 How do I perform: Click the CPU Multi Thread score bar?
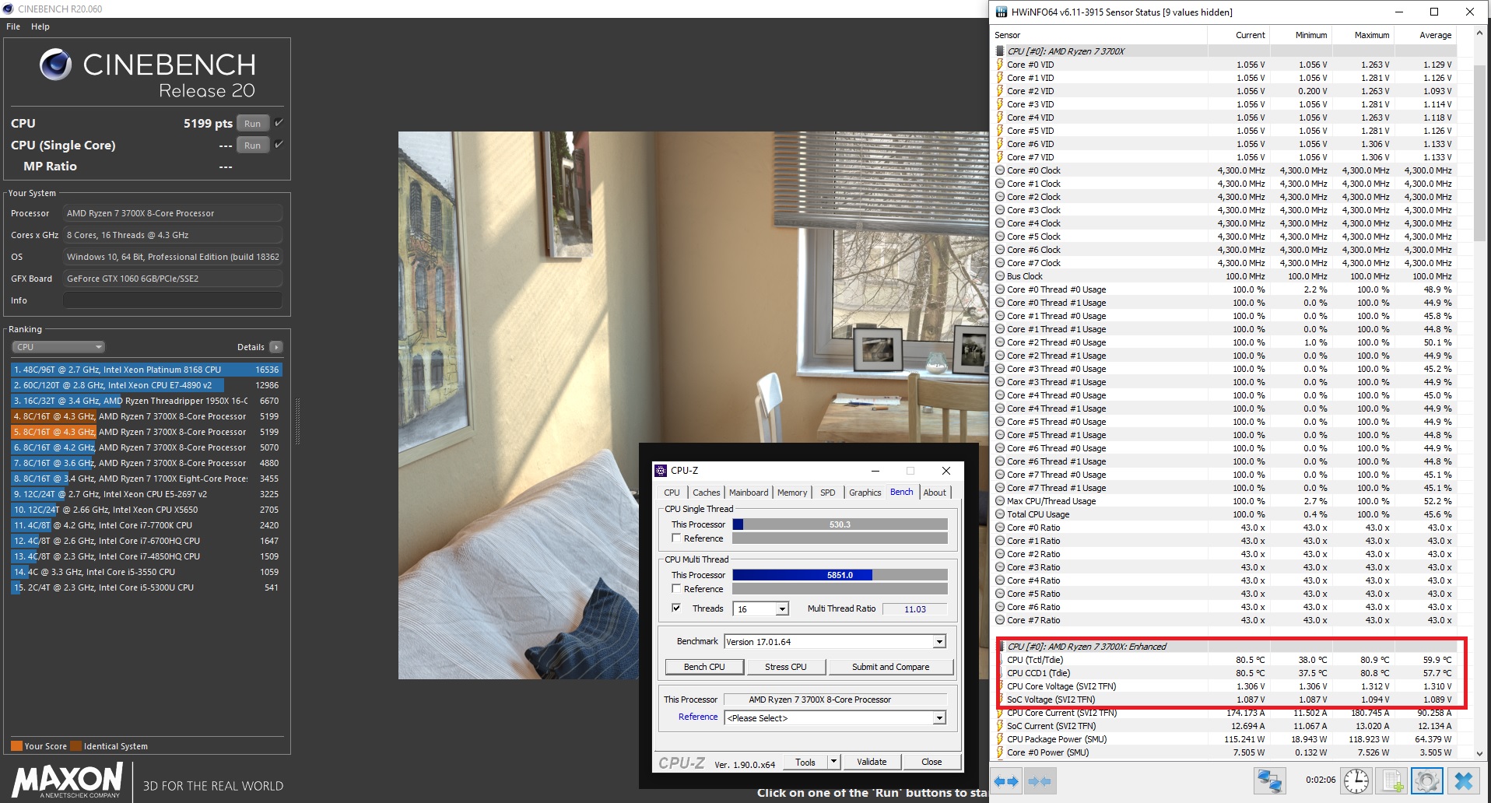pos(840,575)
